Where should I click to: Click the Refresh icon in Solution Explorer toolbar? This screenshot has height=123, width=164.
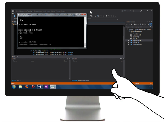point(143,24)
